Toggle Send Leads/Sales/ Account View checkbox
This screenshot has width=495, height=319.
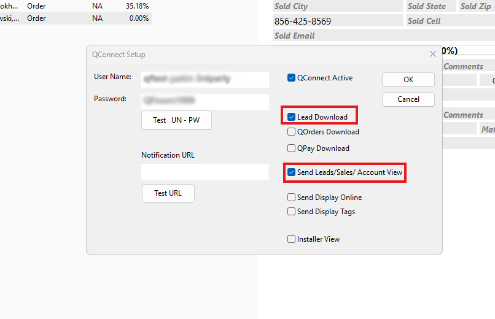(x=291, y=172)
